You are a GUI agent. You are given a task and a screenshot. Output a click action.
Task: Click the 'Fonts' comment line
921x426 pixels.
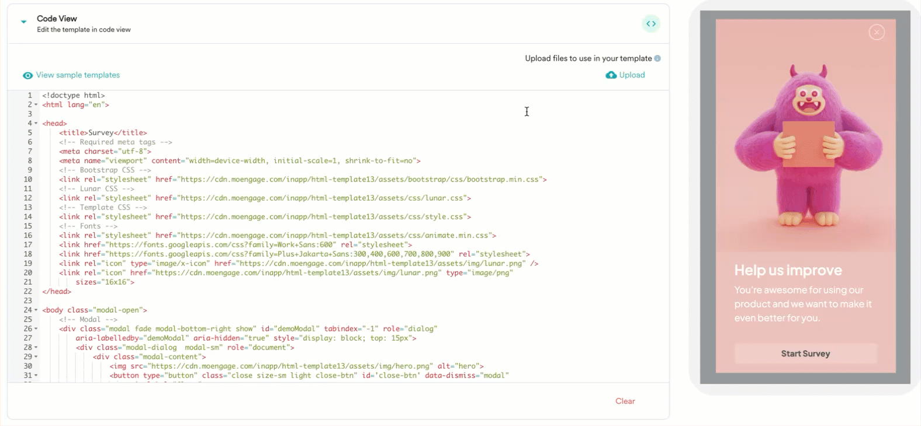coord(88,226)
